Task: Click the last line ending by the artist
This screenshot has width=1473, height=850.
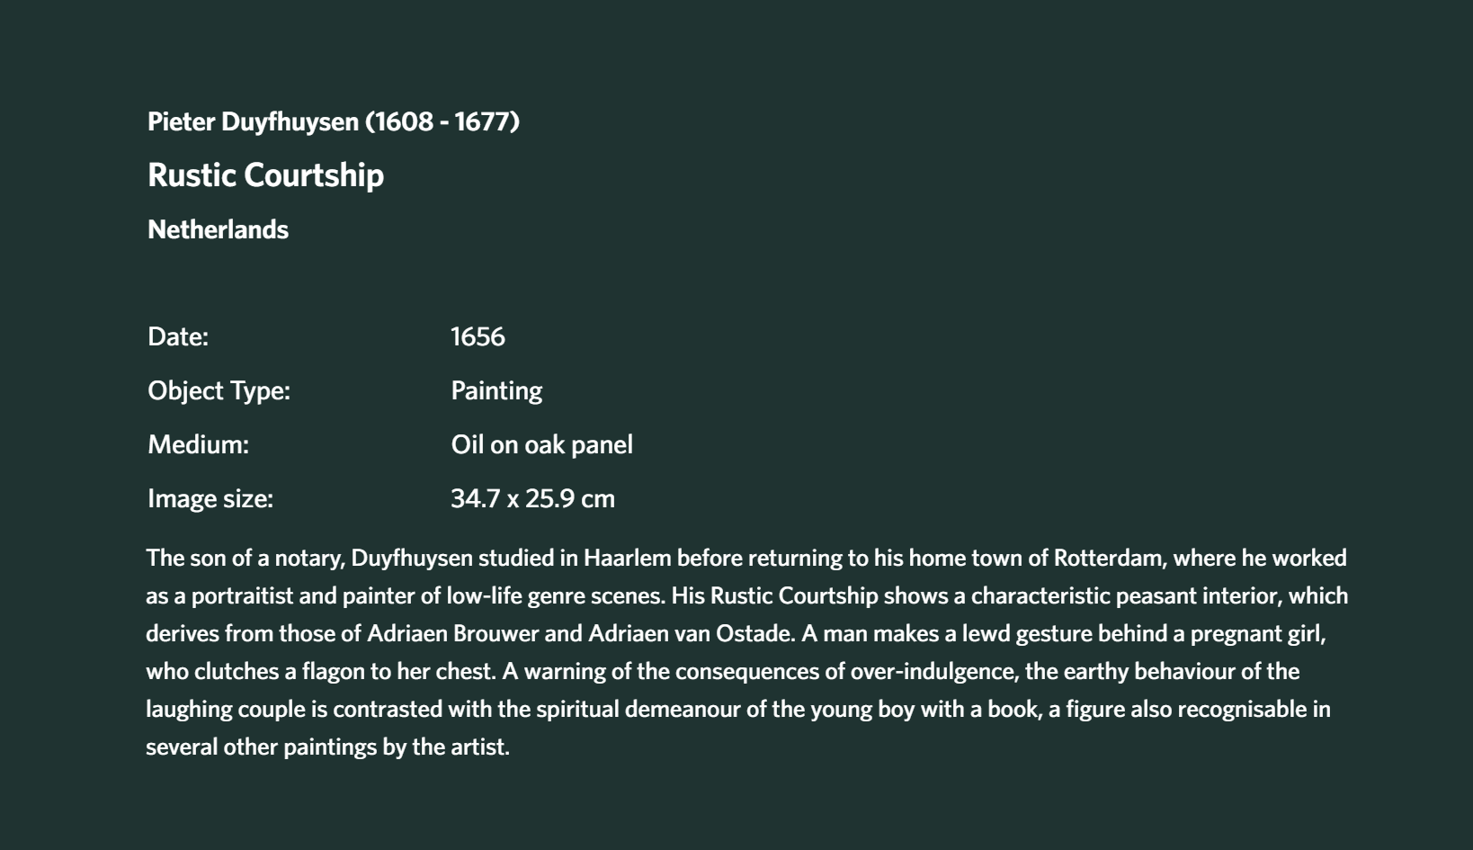Action: click(327, 747)
